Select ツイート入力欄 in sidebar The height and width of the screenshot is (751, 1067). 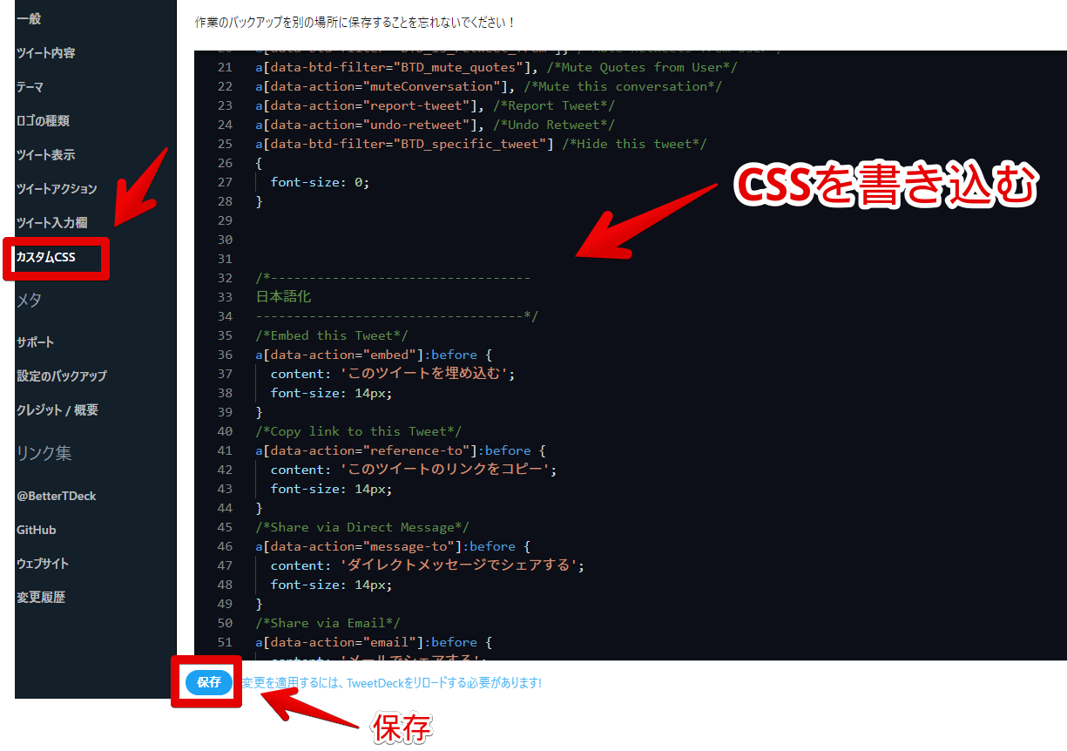point(51,222)
